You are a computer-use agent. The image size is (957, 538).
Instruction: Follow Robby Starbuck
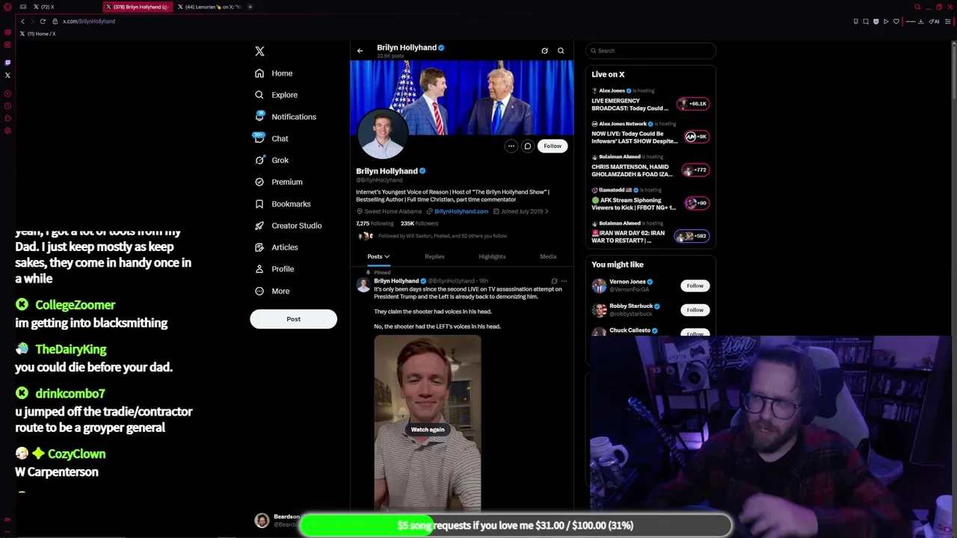pos(695,310)
